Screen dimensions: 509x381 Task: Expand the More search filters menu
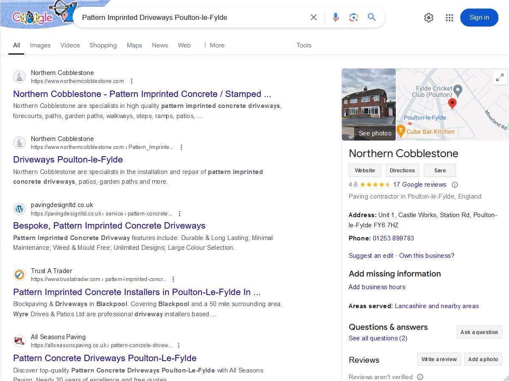pyautogui.click(x=214, y=45)
